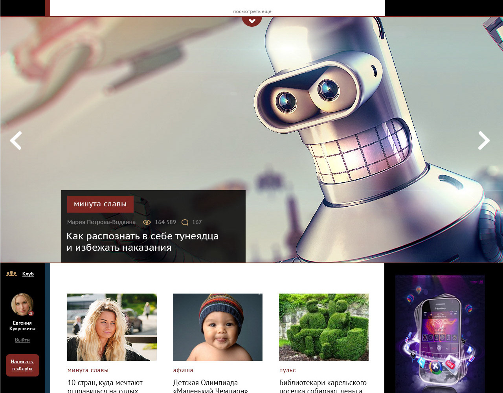Open the 'Клуб' link in sidebar
Screen dimensions: 503x393
coord(28,274)
